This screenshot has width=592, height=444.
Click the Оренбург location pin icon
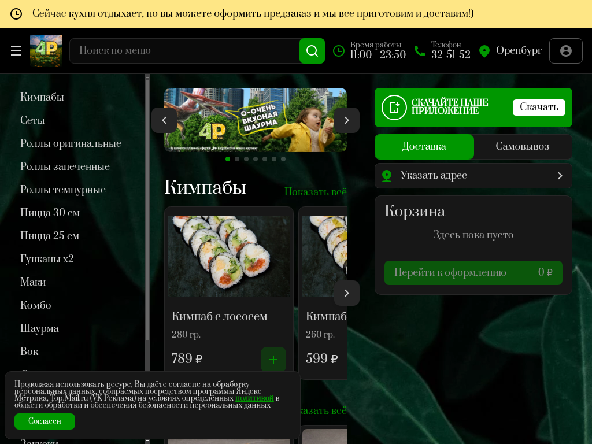click(484, 51)
